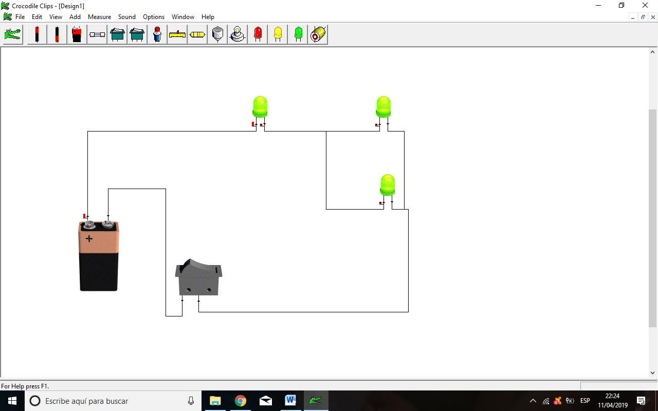This screenshot has width=658, height=411.
Task: Open Google Chrome from the taskbar
Action: point(240,400)
